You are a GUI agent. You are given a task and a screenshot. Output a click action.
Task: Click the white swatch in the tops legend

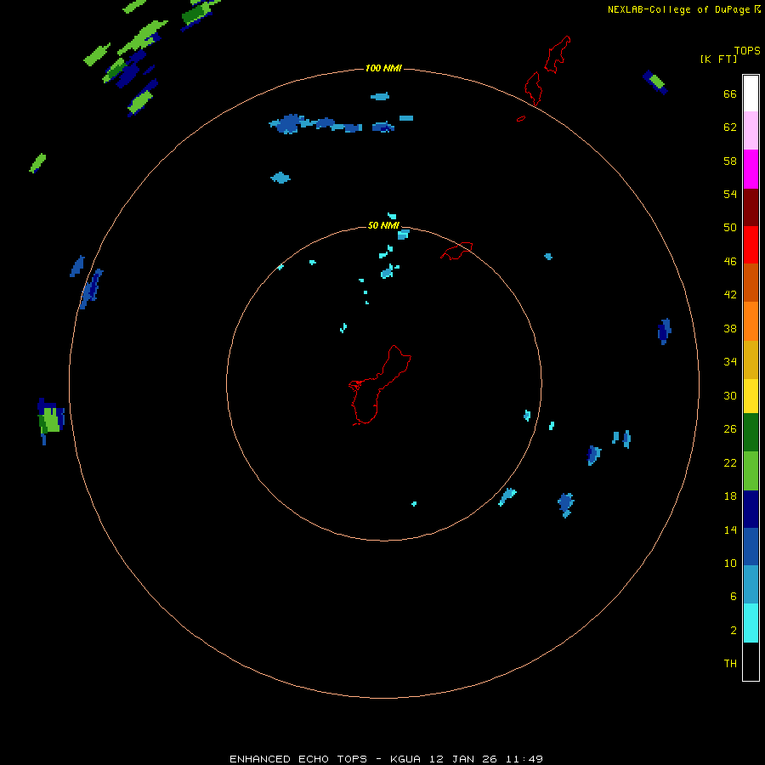pyautogui.click(x=751, y=93)
